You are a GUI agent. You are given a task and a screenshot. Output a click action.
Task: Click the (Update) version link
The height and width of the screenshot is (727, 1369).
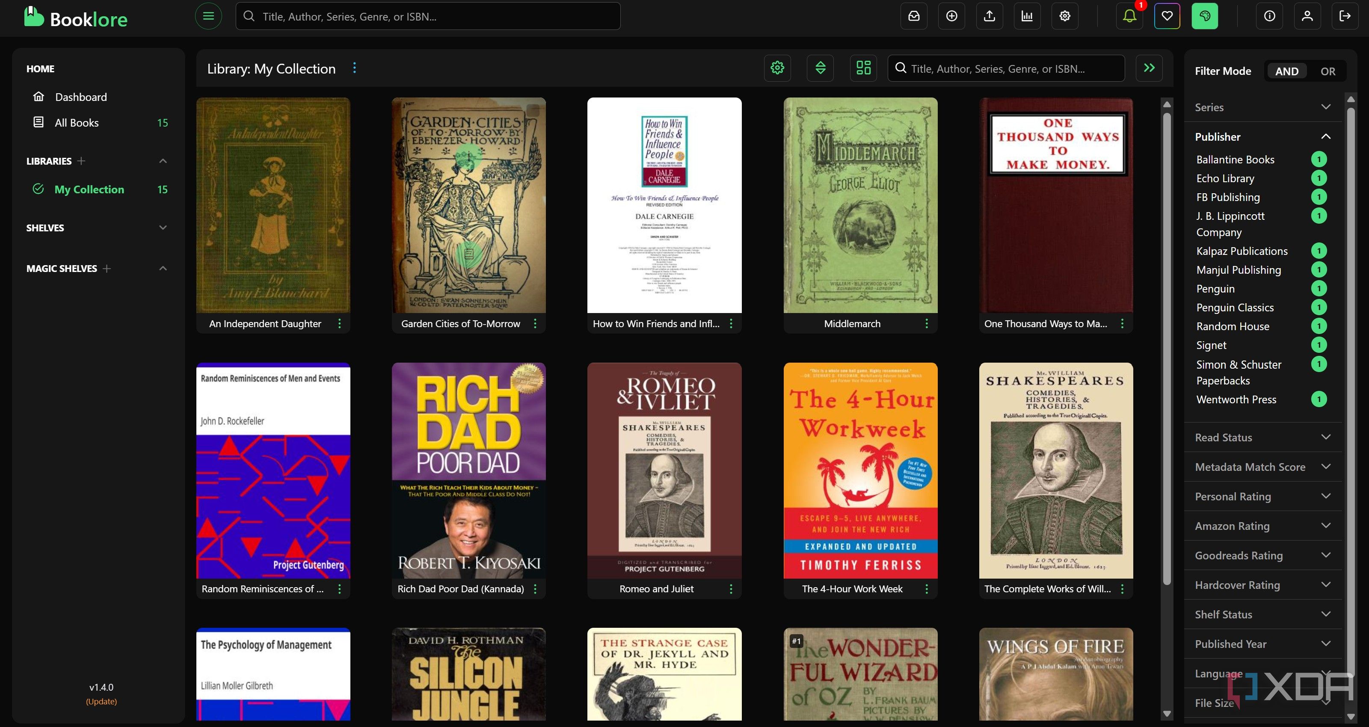(x=101, y=701)
